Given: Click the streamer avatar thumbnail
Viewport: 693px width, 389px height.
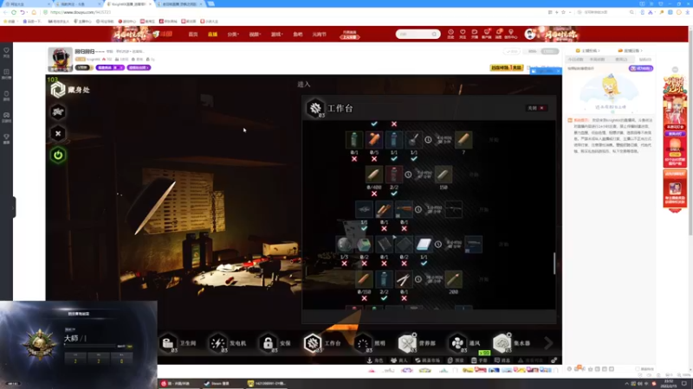Looking at the screenshot, I should [60, 59].
